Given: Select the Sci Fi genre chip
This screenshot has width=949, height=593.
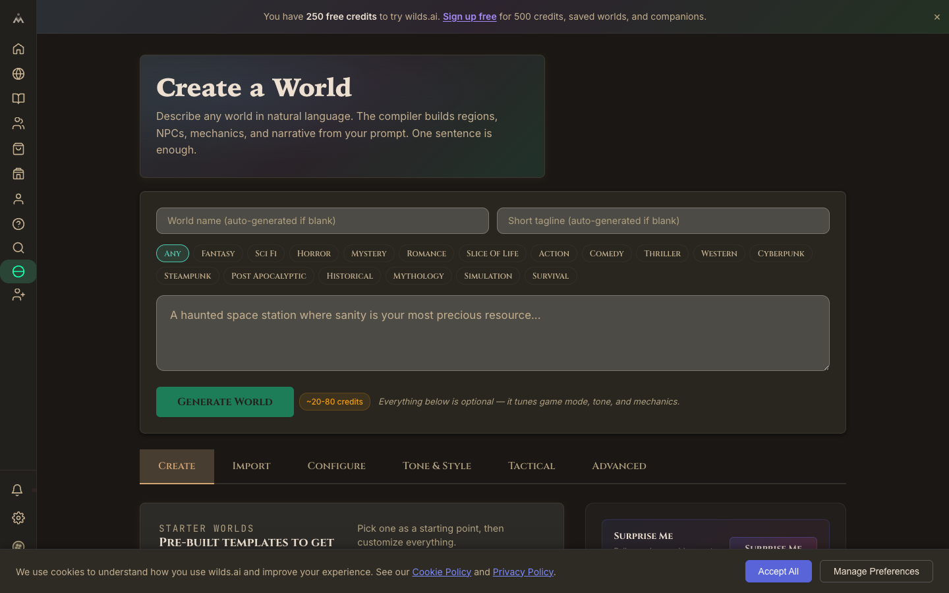Looking at the screenshot, I should coord(266,254).
